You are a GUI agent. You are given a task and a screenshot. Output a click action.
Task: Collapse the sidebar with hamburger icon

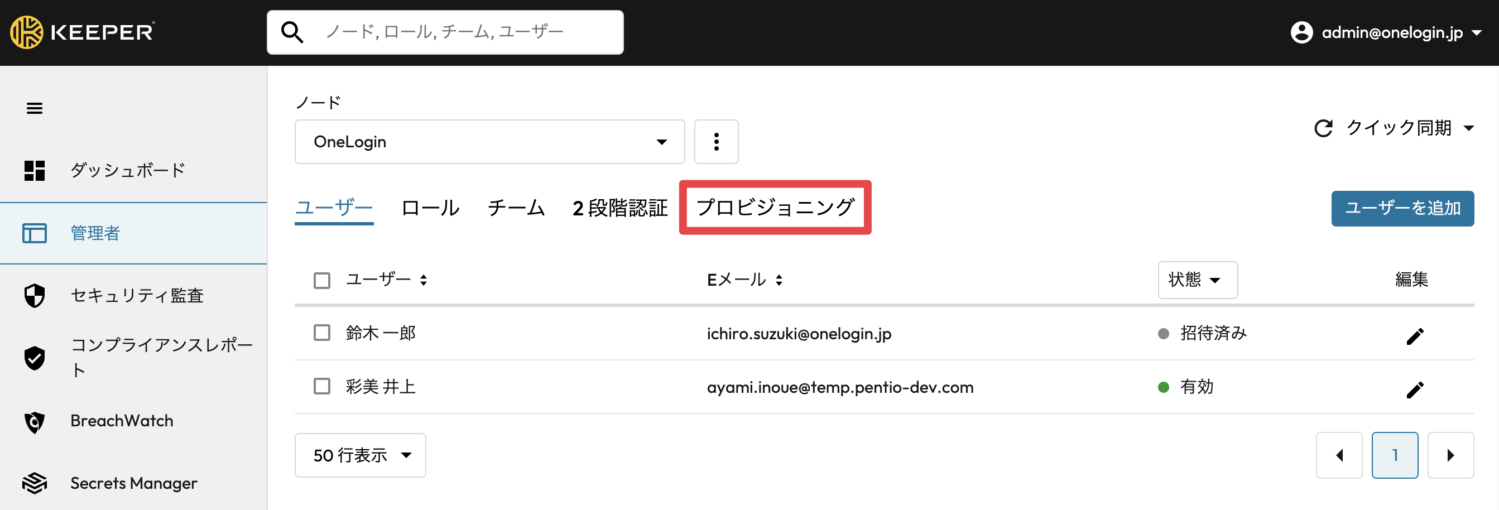pos(35,108)
